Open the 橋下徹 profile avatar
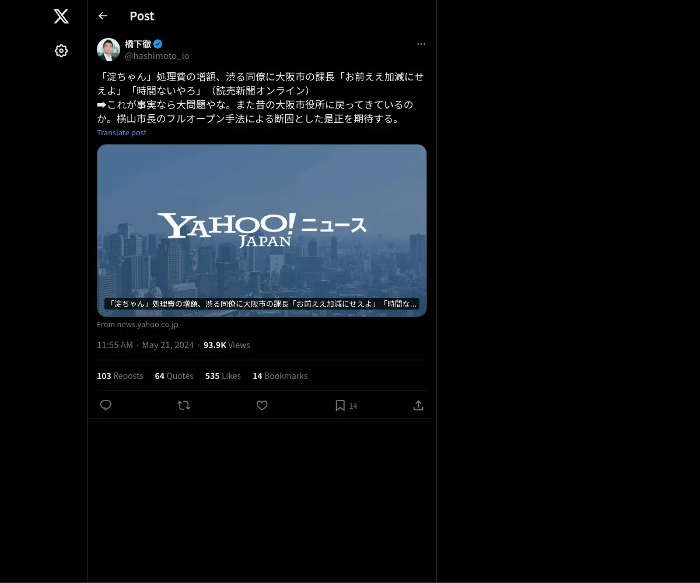 click(108, 50)
